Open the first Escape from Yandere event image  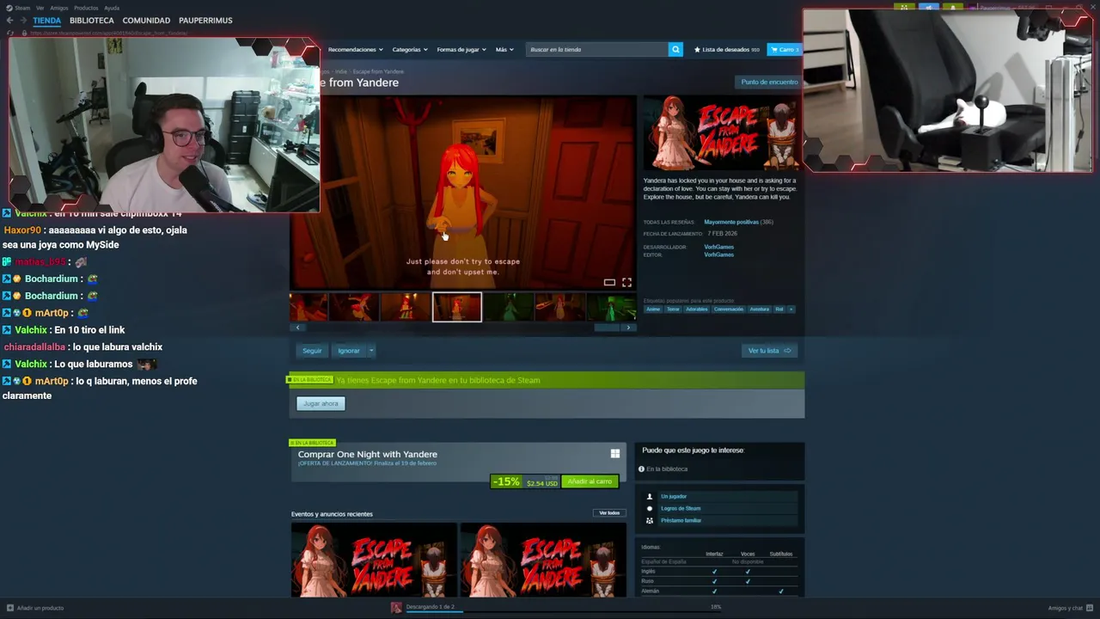click(x=374, y=560)
